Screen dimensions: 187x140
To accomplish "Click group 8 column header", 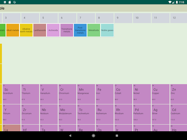I will click(x=105, y=18).
